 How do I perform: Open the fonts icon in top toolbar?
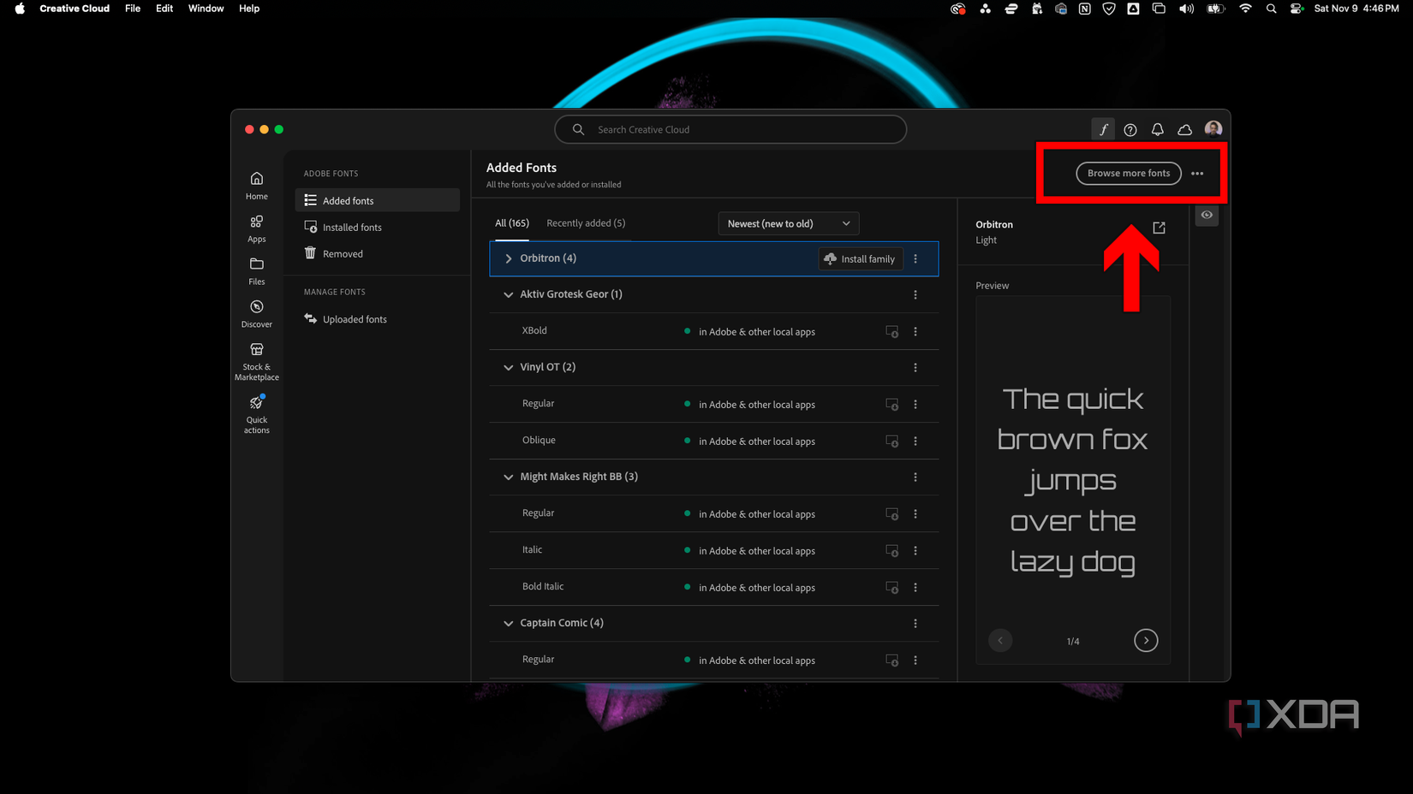coord(1103,129)
